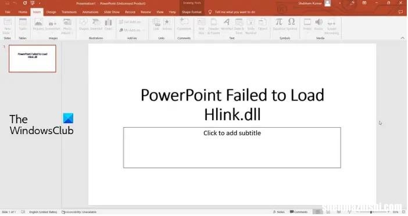
Task: Insert Pictures from the Images group
Action: click(x=38, y=25)
